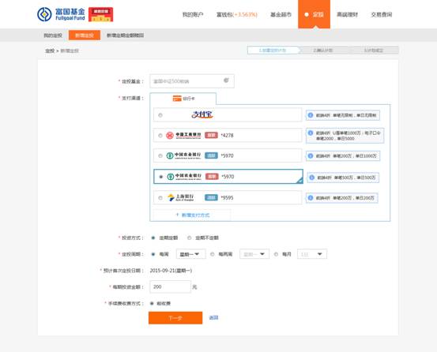The image size is (437, 352).
Task: Open the biweekly (每两周) day dropdown
Action: [x=254, y=254]
